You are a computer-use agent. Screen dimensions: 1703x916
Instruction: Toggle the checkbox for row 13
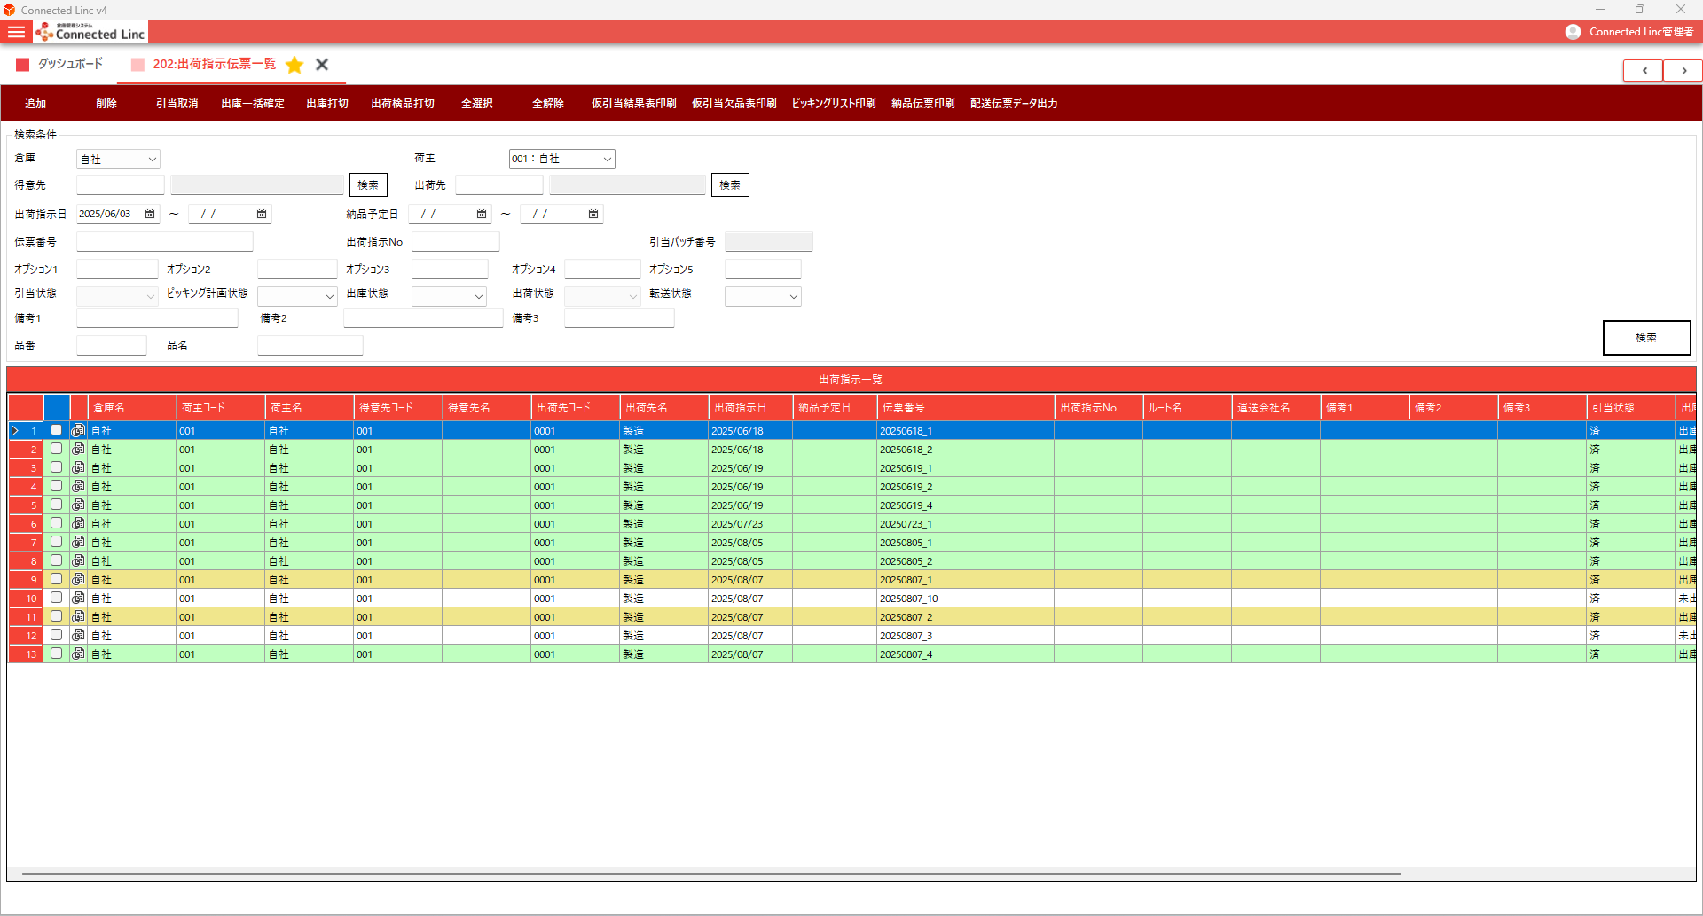pos(56,654)
